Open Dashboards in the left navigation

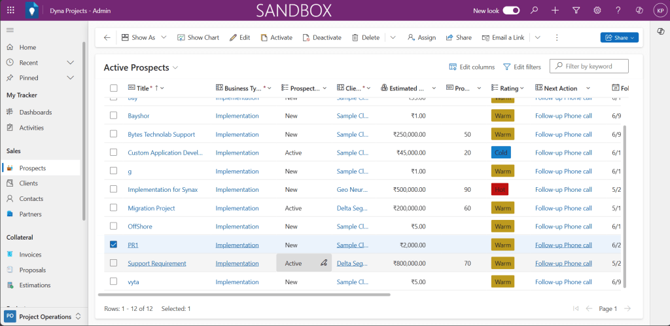tap(35, 112)
